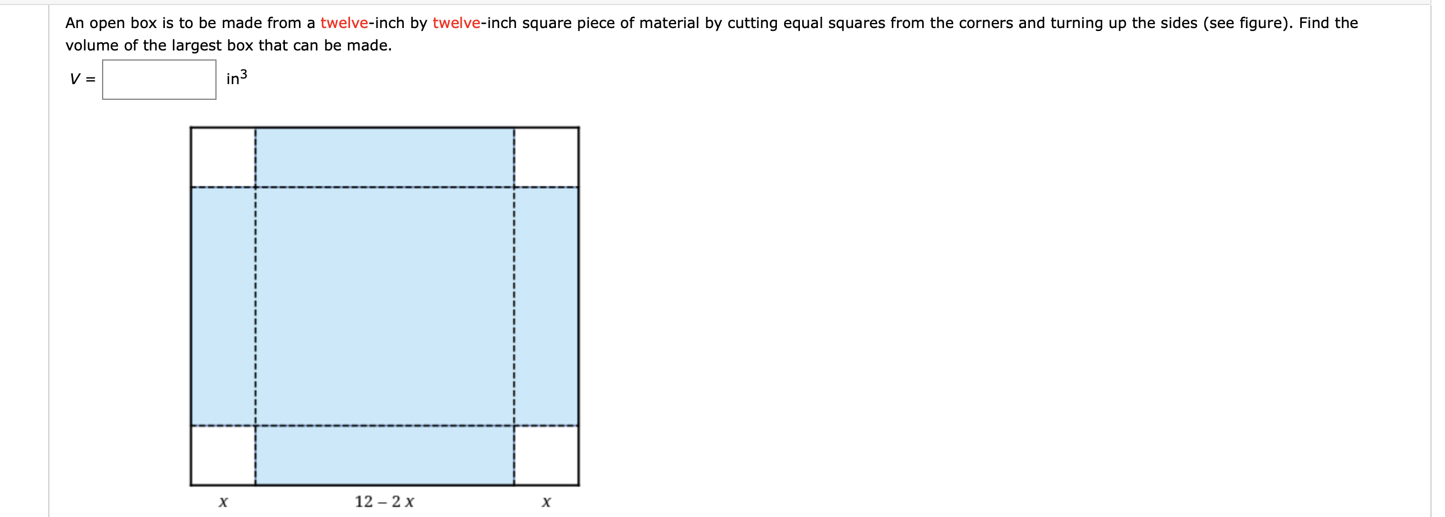This screenshot has height=517, width=1445.
Task: Click the left x label below figure
Action: pyautogui.click(x=223, y=502)
